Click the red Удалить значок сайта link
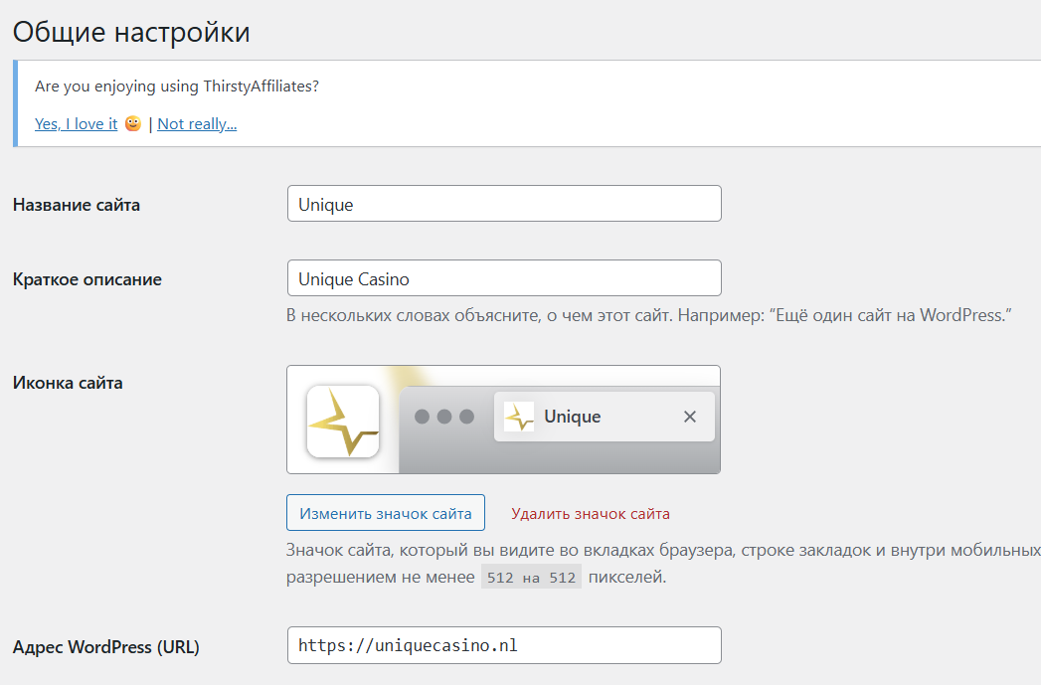Screen dimensions: 1041x685 pos(591,514)
